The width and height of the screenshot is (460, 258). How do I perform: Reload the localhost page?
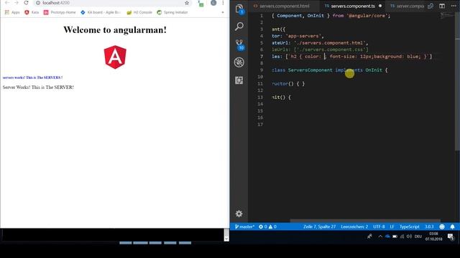tap(26, 3)
